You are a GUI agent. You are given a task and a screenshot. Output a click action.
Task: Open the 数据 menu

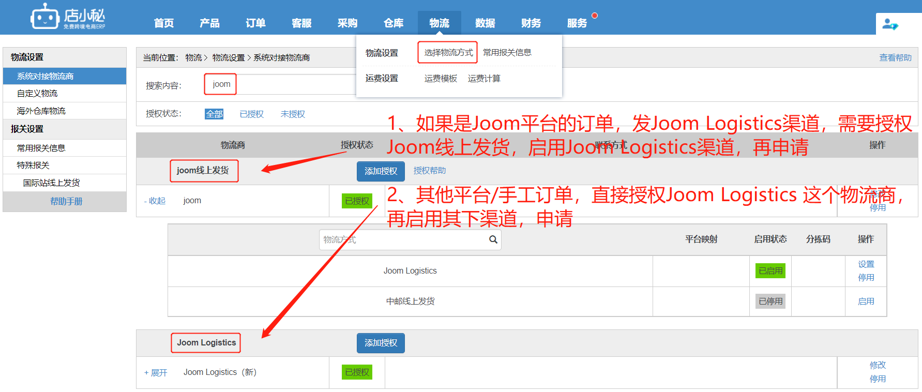[x=485, y=23]
